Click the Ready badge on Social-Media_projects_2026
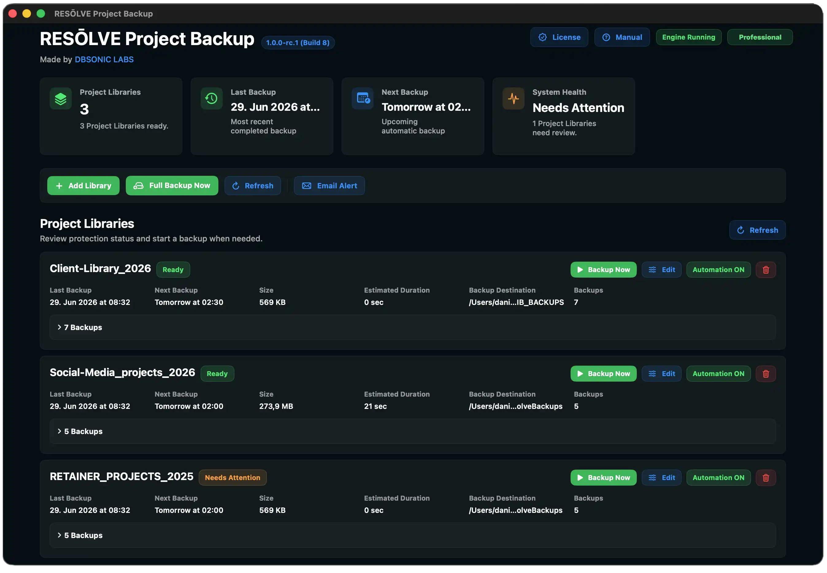 (x=217, y=374)
